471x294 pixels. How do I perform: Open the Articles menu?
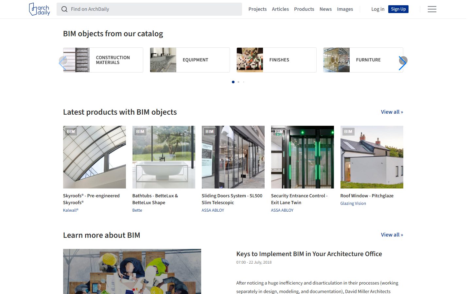(x=280, y=9)
